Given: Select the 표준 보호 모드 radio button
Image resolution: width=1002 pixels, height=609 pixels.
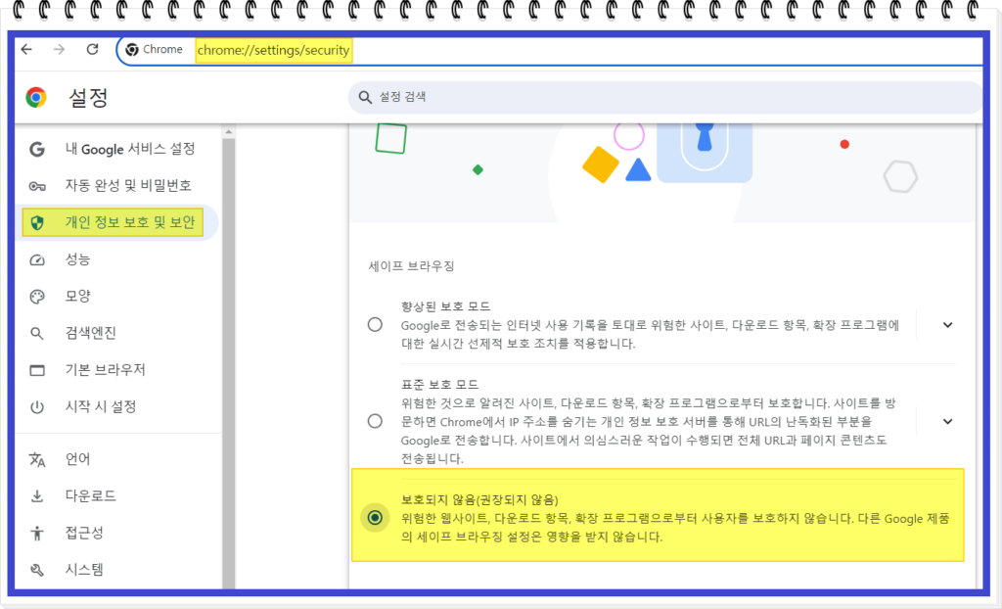Looking at the screenshot, I should (375, 421).
